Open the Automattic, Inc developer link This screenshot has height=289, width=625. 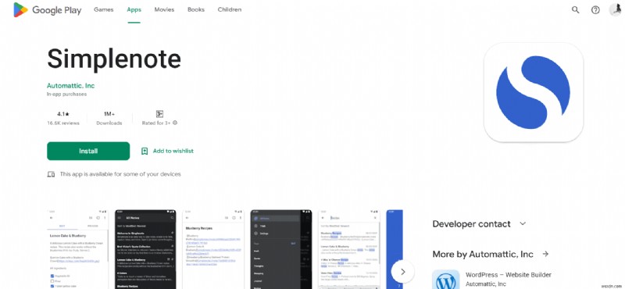[70, 86]
